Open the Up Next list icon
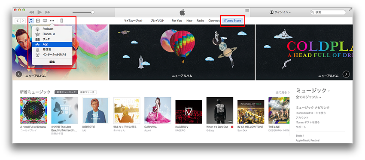 (x=247, y=10)
